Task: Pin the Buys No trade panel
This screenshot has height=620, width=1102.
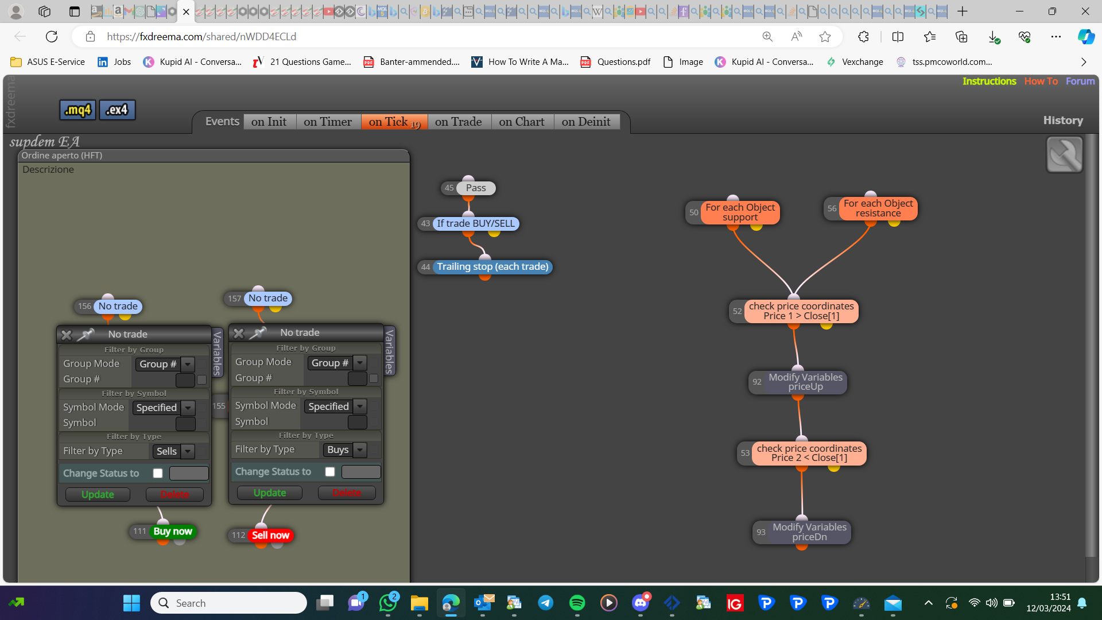Action: (258, 332)
